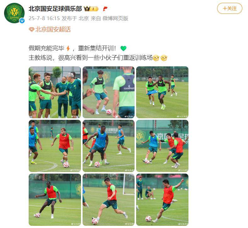Viewport: 248px width, 228px height.
Task: Click the 微博网页版 source link
Action: 115,19
